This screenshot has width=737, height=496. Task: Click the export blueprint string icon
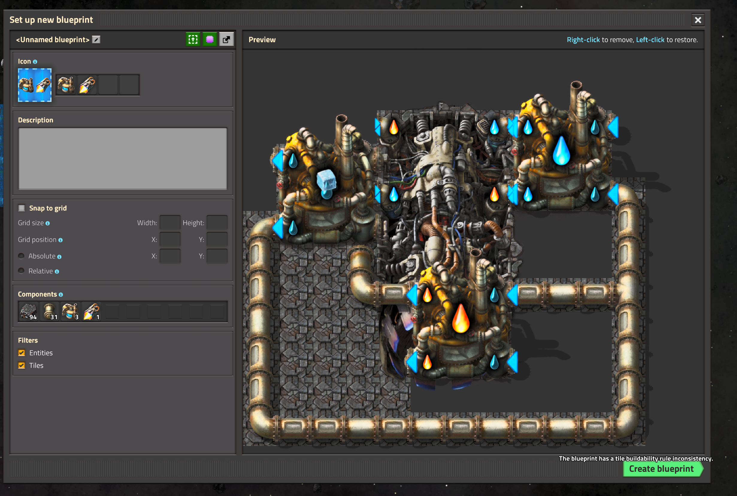tap(226, 40)
